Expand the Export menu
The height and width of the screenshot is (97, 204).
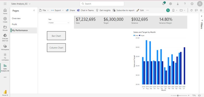click(x=57, y=10)
